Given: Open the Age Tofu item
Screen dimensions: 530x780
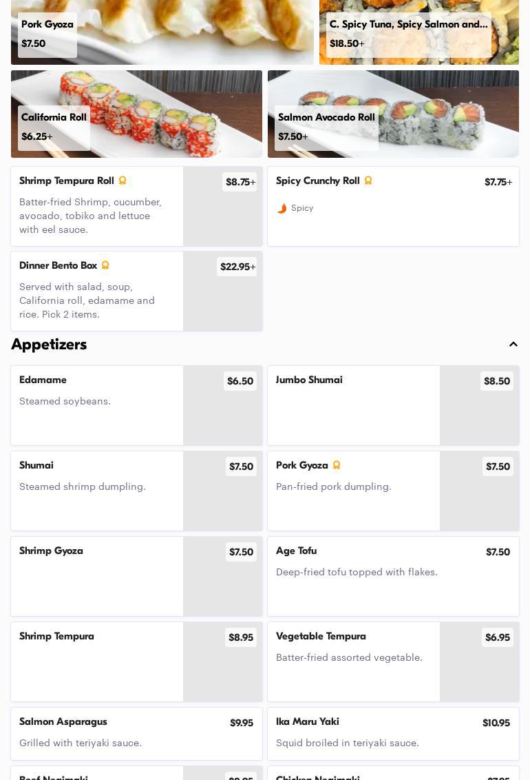Looking at the screenshot, I should [393, 576].
